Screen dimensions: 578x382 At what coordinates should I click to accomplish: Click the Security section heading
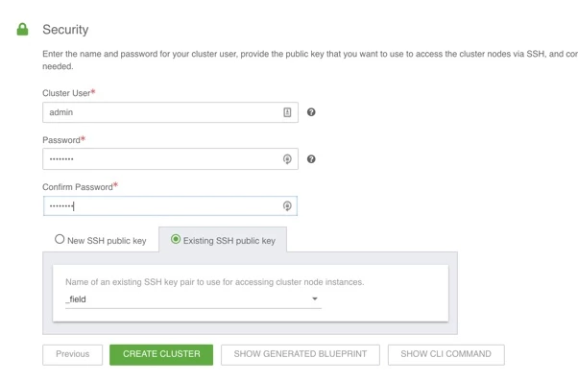pyautogui.click(x=65, y=30)
